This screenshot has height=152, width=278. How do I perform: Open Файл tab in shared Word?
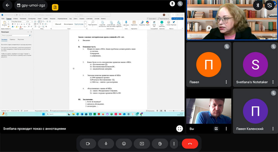tap(3, 19)
